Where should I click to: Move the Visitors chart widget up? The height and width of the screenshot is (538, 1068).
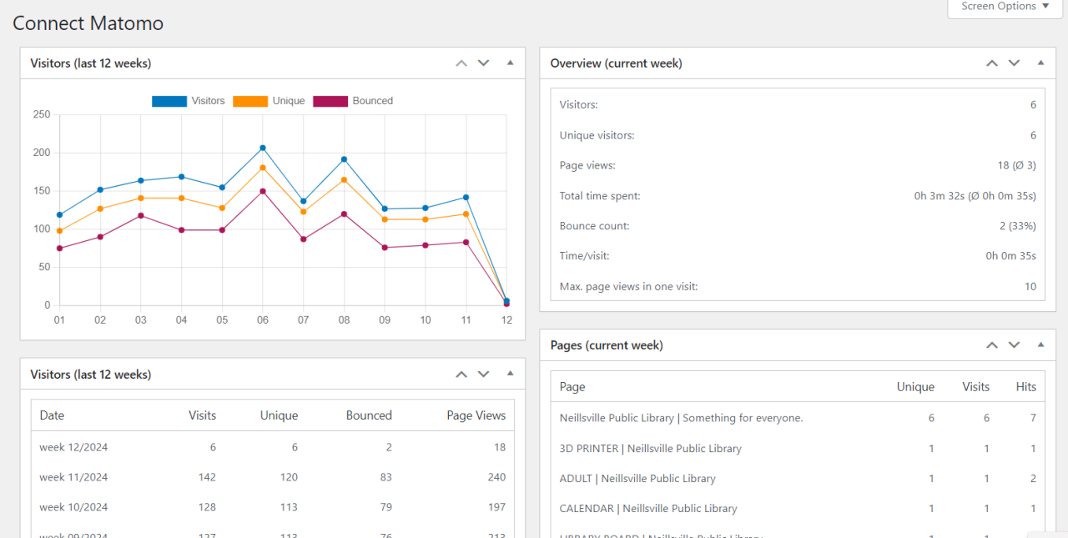pyautogui.click(x=461, y=63)
